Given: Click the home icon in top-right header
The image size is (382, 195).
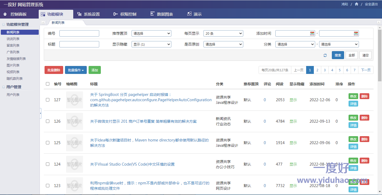Looking at the screenshot, I should click(x=356, y=4).
